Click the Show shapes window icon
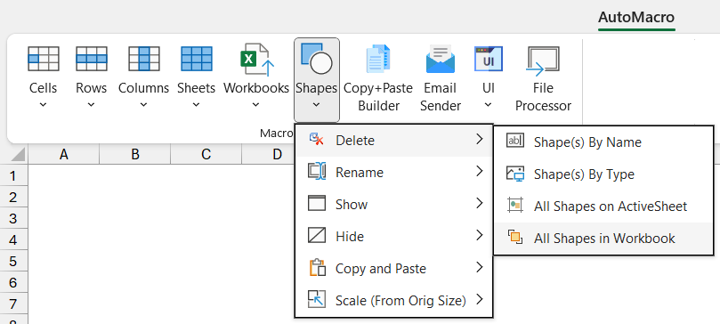Viewport: 720px width, 324px height. coord(317,203)
